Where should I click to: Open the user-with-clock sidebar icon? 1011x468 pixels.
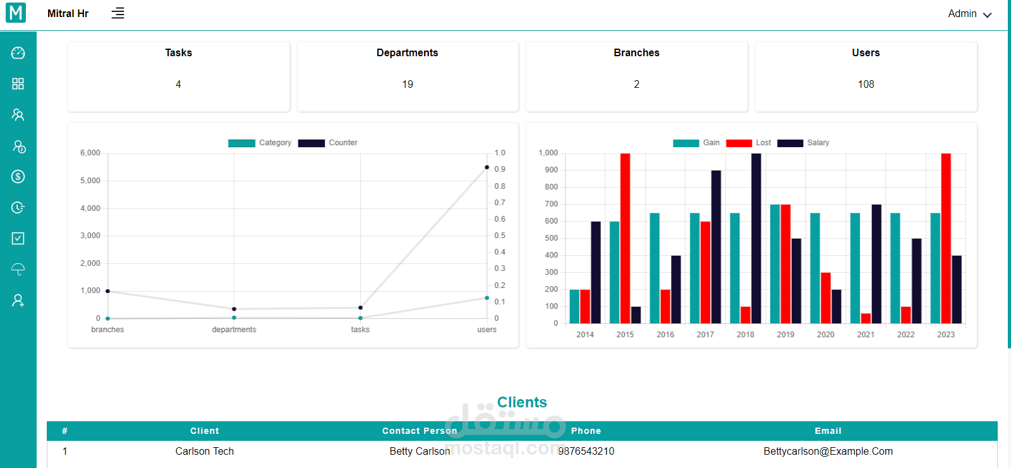19,147
